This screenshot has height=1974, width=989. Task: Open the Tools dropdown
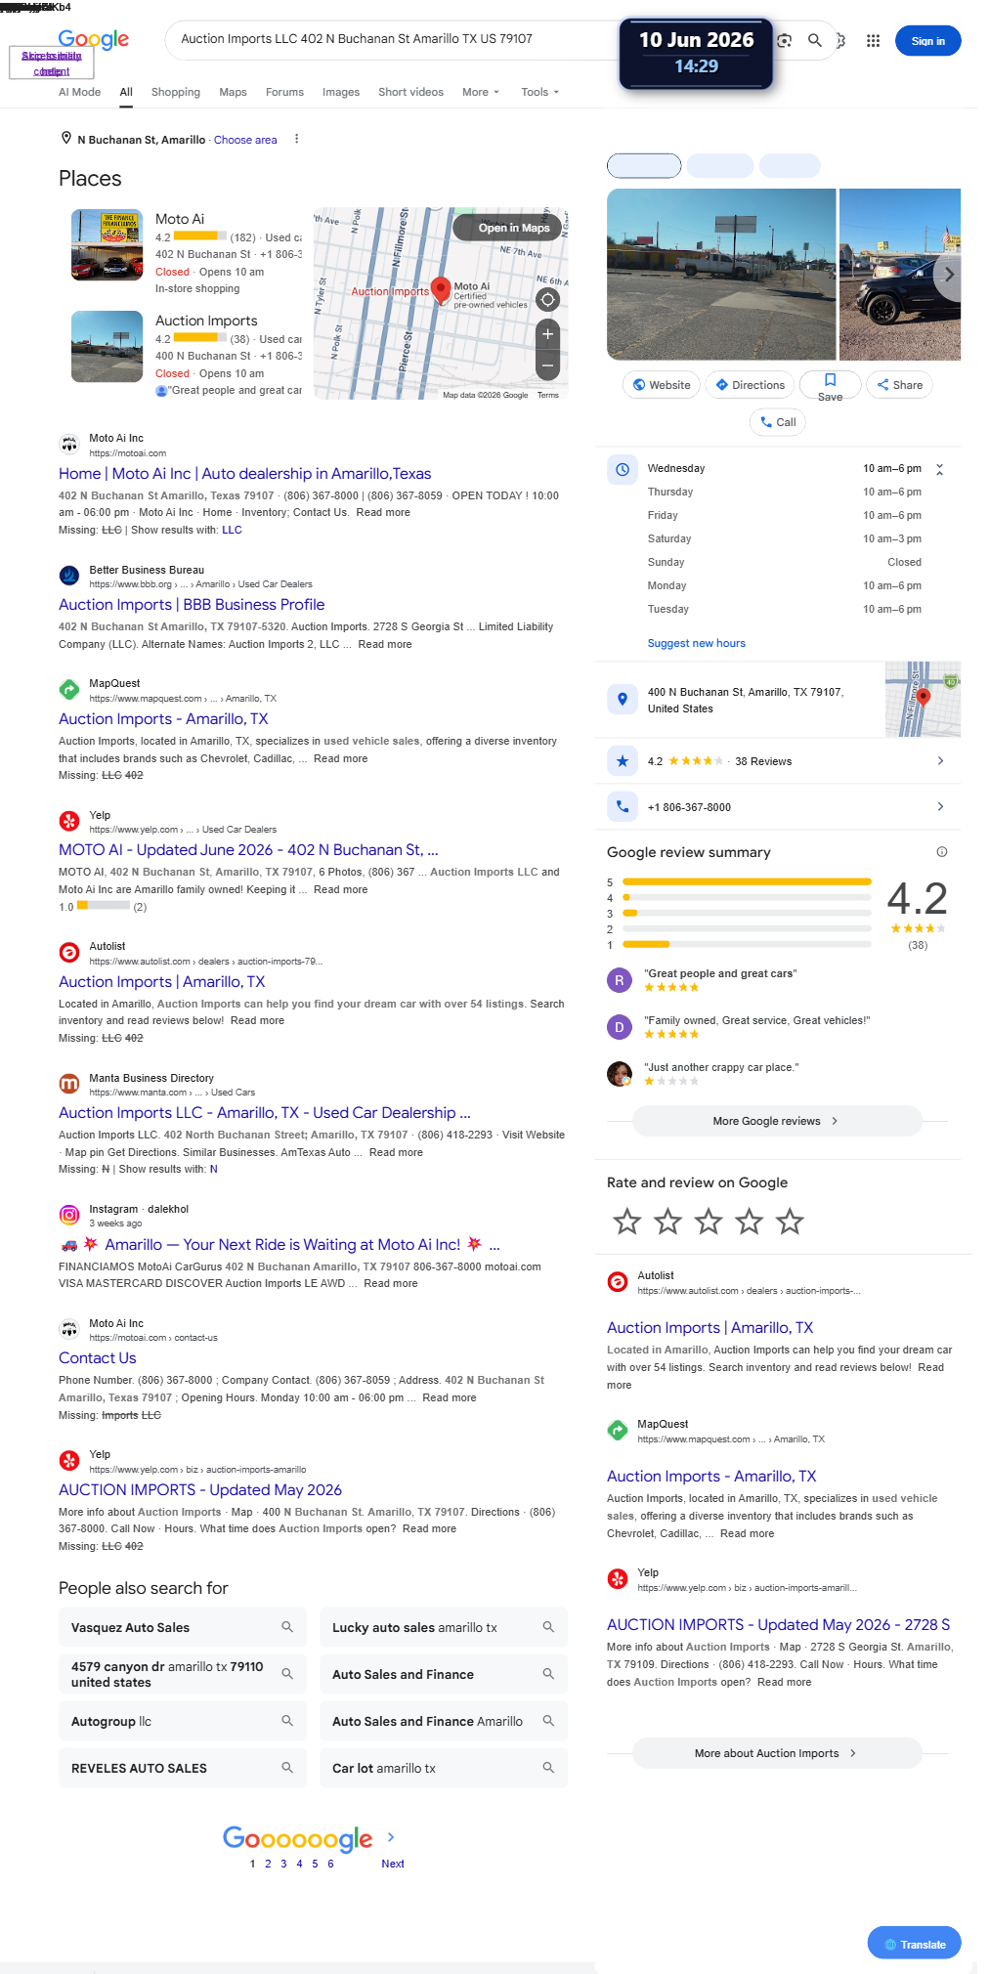click(540, 92)
